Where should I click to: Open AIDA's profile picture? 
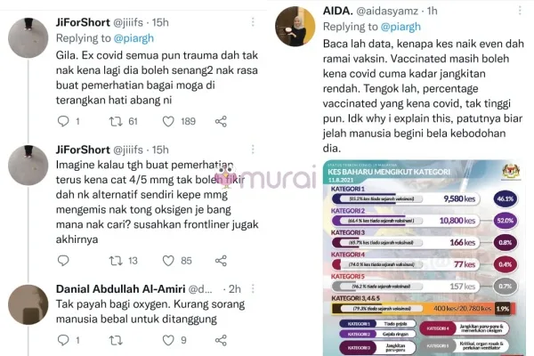[295, 26]
